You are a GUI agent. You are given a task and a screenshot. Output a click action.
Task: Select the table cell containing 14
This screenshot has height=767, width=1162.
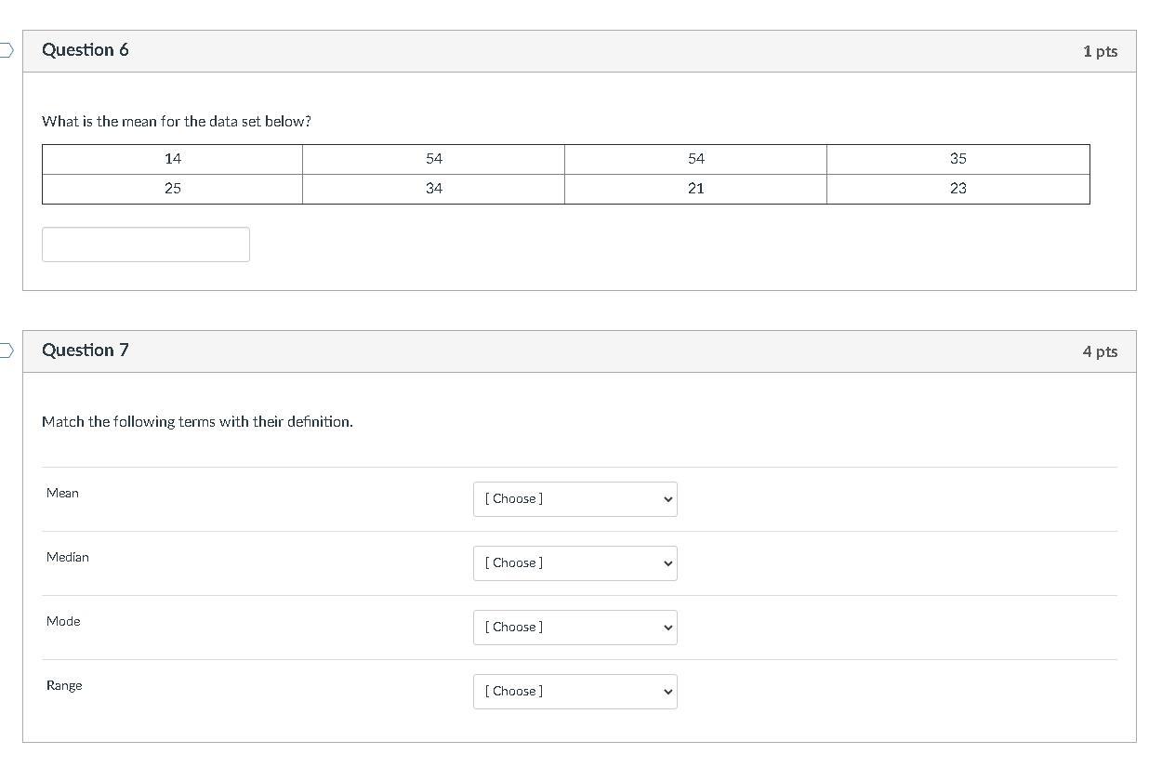coord(173,159)
